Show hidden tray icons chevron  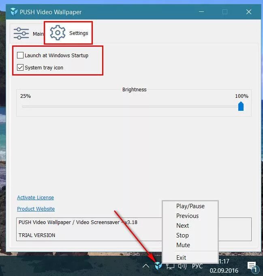coord(146,266)
